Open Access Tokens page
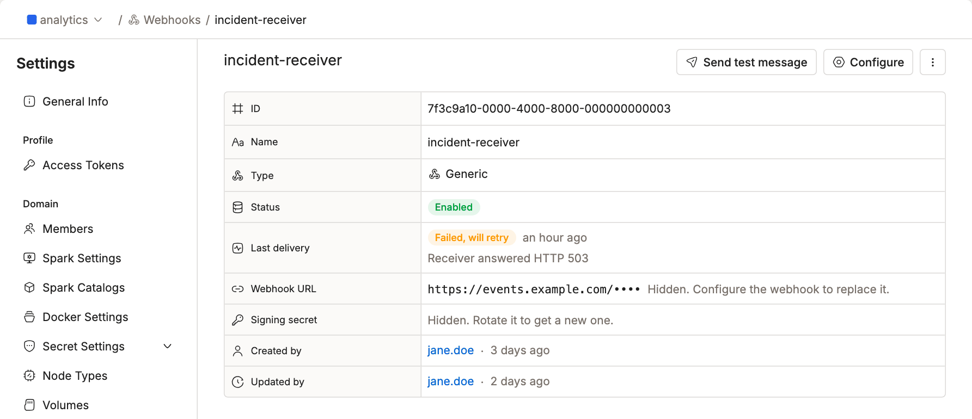The height and width of the screenshot is (419, 972). pyautogui.click(x=83, y=165)
